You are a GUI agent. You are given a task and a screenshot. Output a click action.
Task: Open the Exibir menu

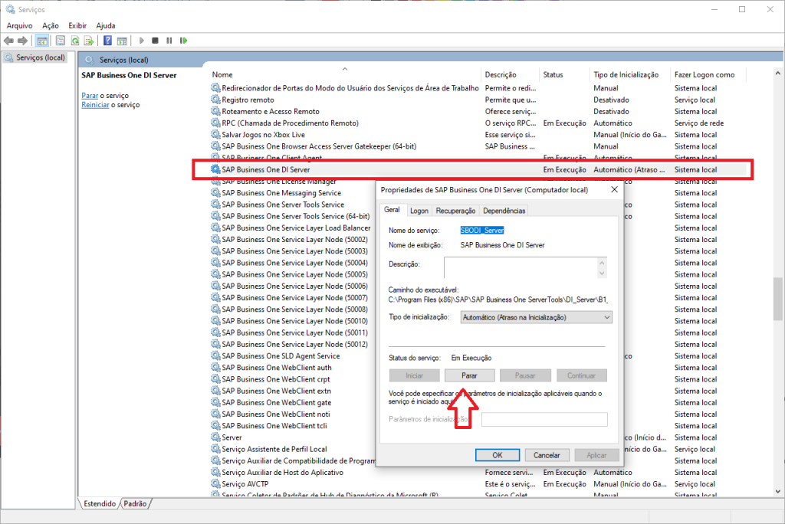pyautogui.click(x=77, y=25)
